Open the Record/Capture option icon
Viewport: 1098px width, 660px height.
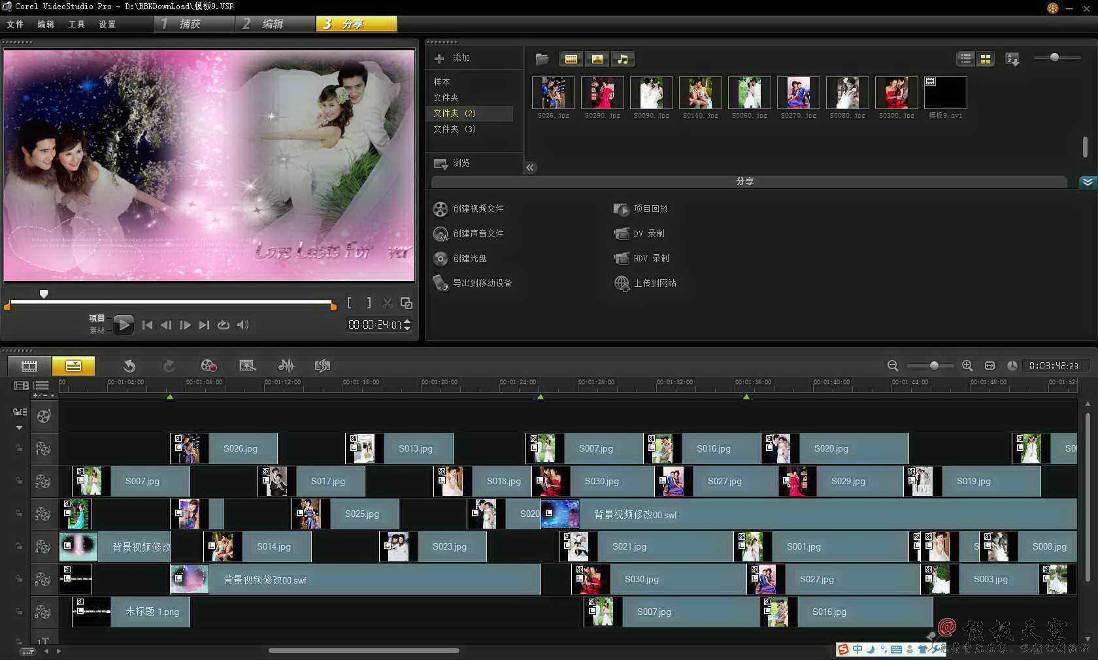pyautogui.click(x=208, y=366)
